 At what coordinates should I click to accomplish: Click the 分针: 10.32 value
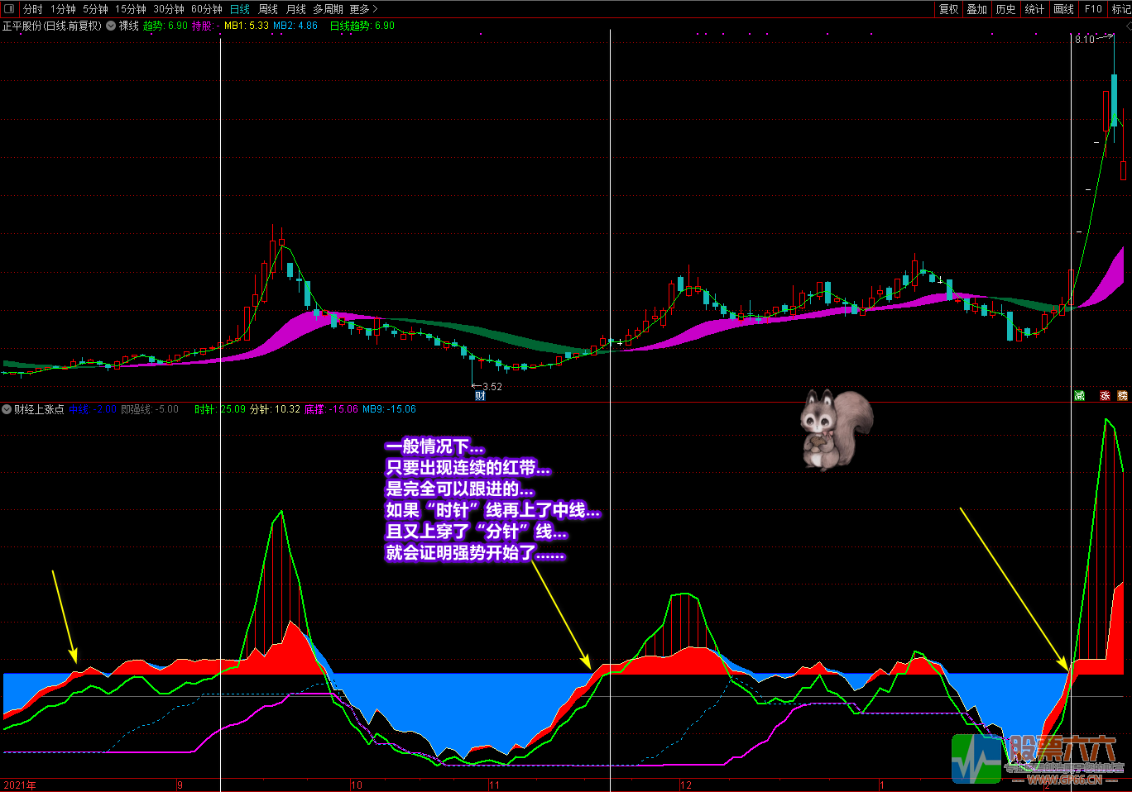pyautogui.click(x=275, y=409)
